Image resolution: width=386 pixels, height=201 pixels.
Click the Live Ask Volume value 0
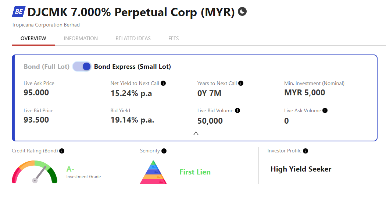tap(286, 121)
